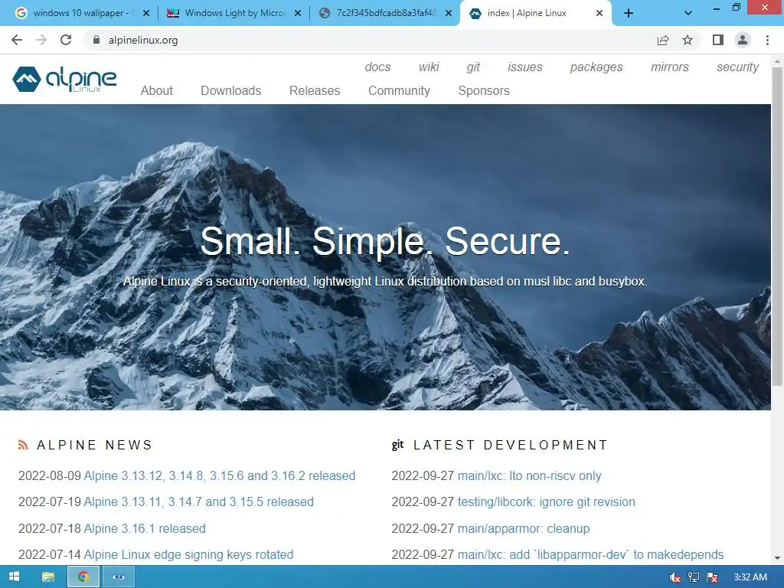Close the 'Windows Light by Micro' tab

[x=298, y=13]
